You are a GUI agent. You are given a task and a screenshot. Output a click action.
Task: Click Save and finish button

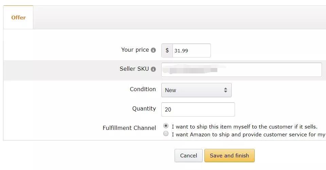[229, 155]
